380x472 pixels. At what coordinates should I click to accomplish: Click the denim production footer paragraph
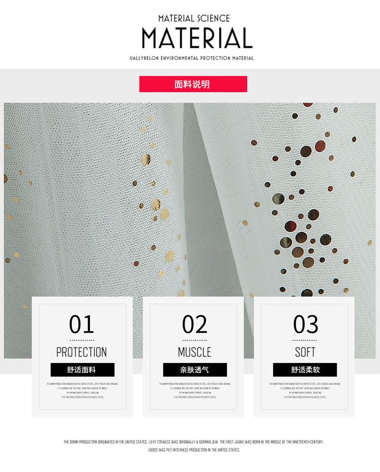[x=193, y=446]
